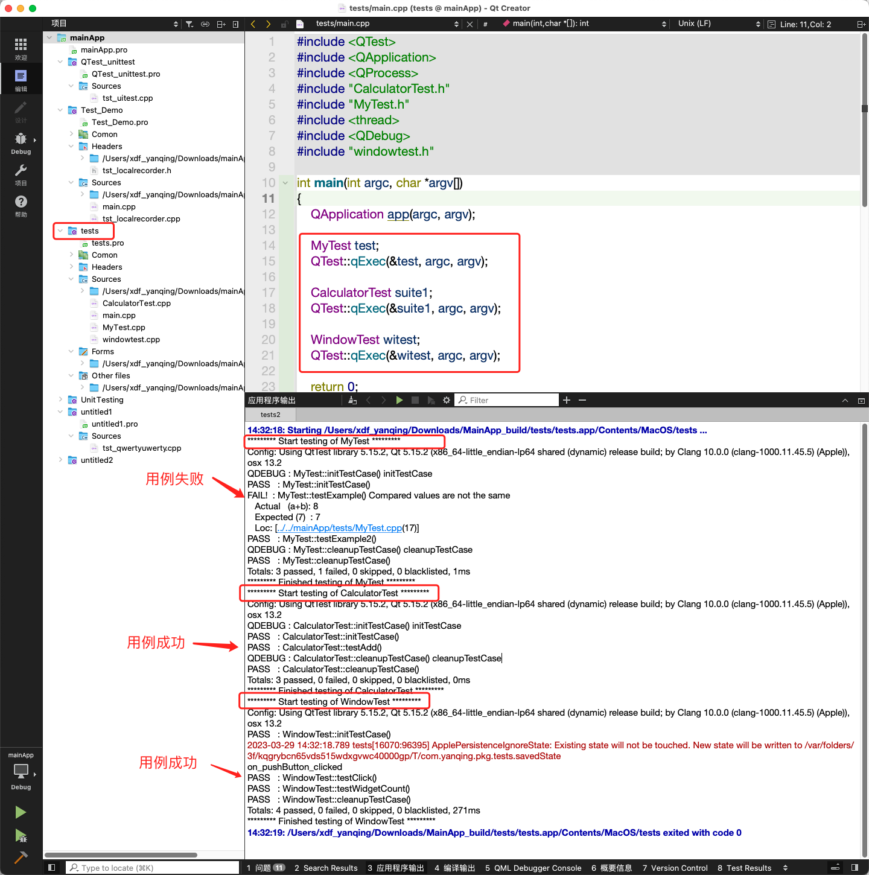Toggle the left sidebar visibility

pyautogui.click(x=52, y=868)
